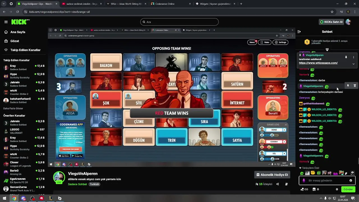Go back with the browser back arrow
The height and width of the screenshot is (202, 359).
coord(4,12)
